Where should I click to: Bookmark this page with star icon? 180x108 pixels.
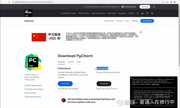point(167,2)
